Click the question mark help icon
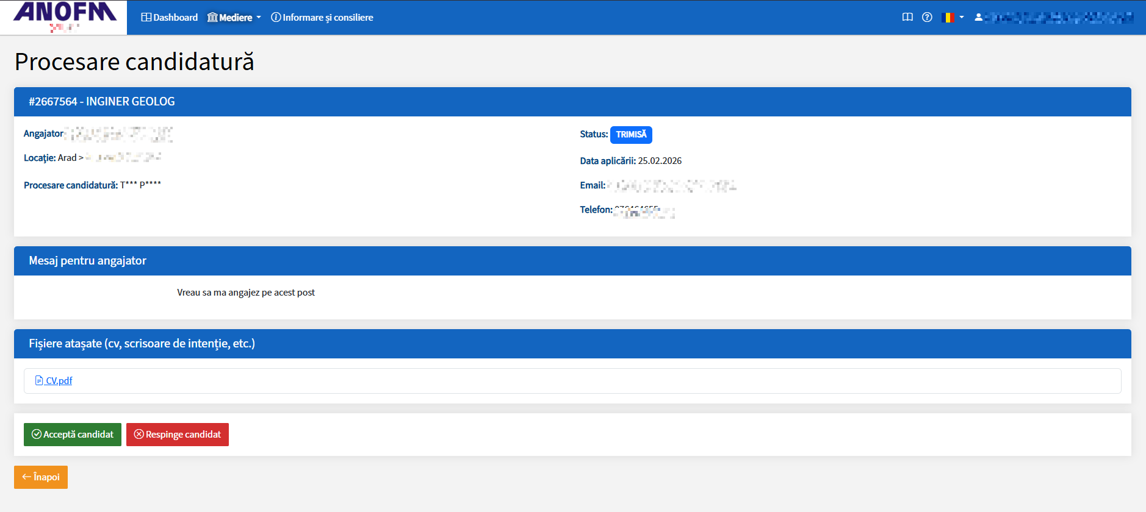This screenshot has width=1146, height=512. (927, 17)
